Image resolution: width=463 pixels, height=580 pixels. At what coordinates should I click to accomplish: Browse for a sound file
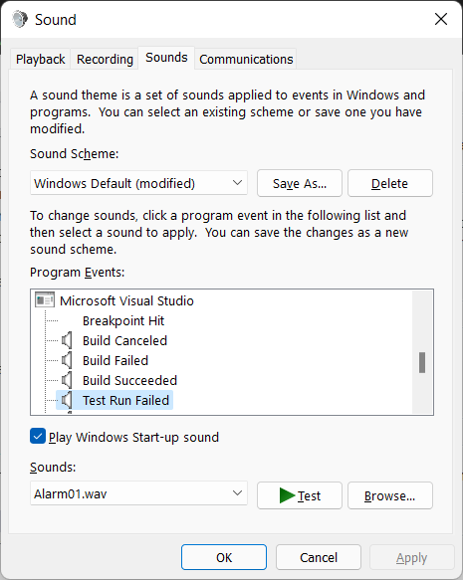390,495
